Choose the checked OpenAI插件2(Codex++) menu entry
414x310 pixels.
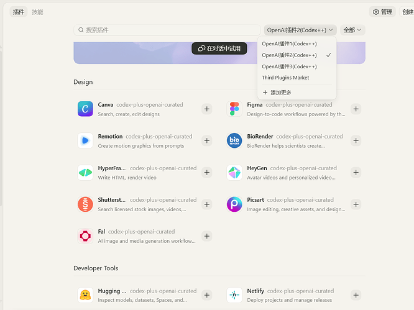click(x=297, y=55)
